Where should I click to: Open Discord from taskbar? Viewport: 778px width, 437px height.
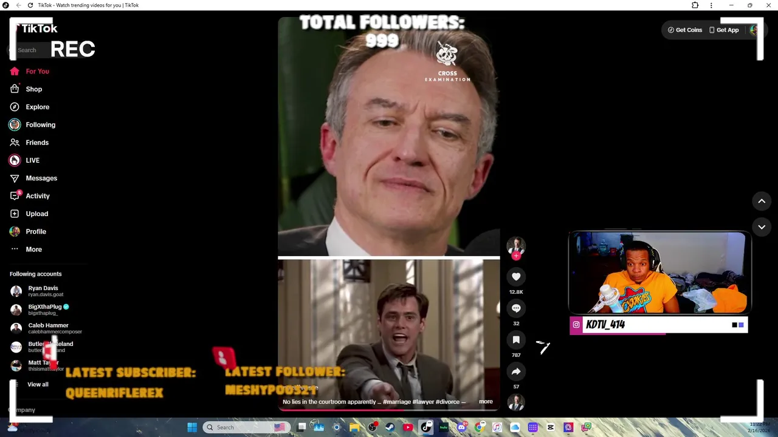(x=462, y=427)
